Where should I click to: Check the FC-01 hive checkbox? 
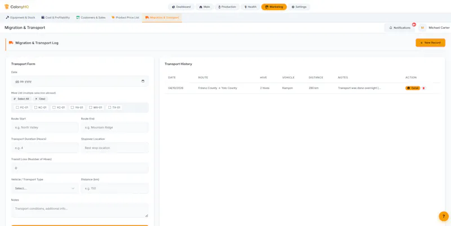coord(17,108)
